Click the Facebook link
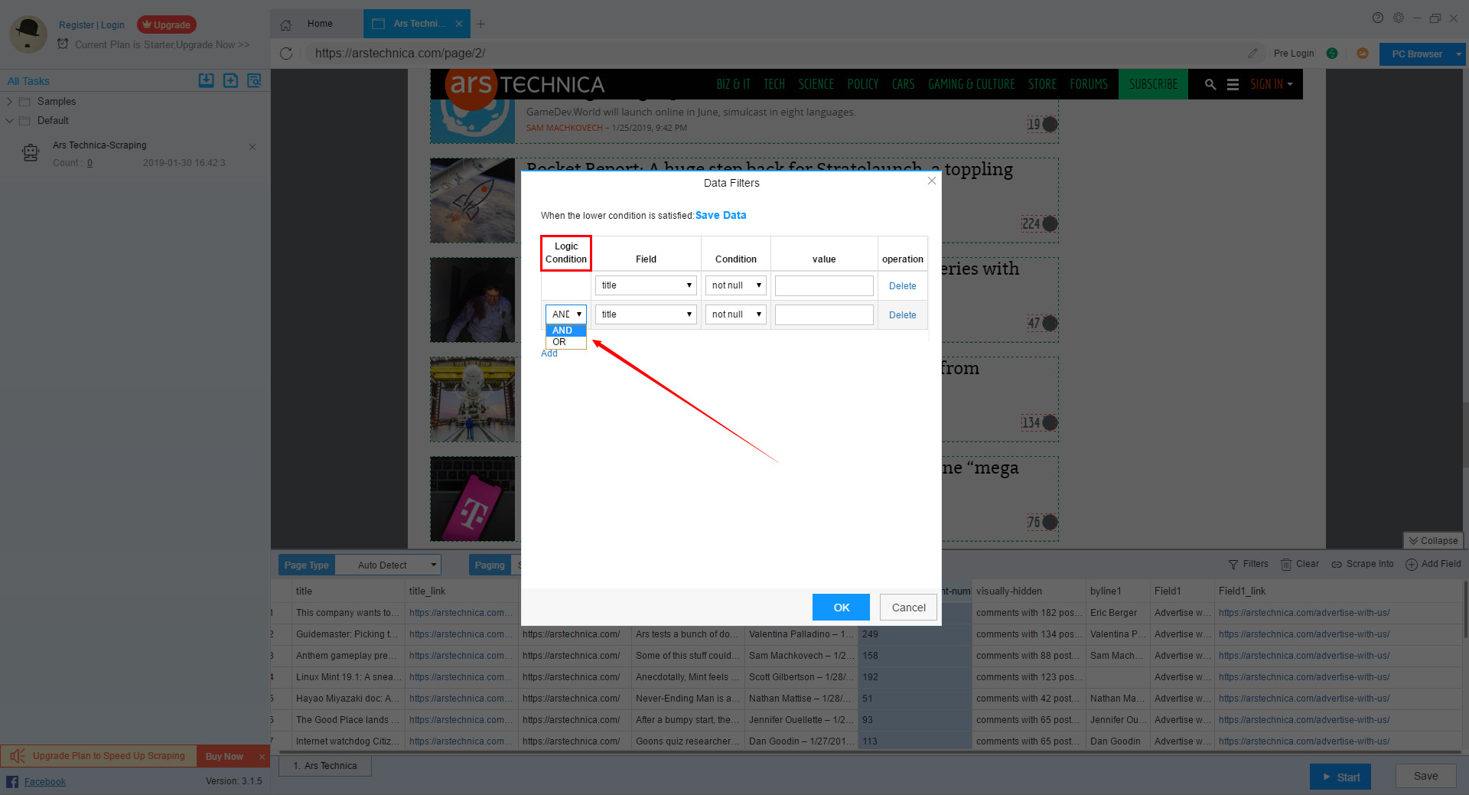The height and width of the screenshot is (795, 1469). click(45, 781)
